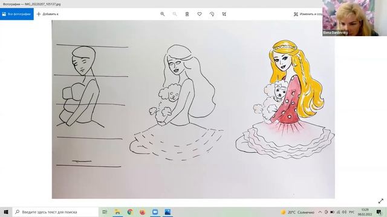This screenshot has width=387, height=217.
Task: Open the Изменить и создать menu
Action: (308, 14)
